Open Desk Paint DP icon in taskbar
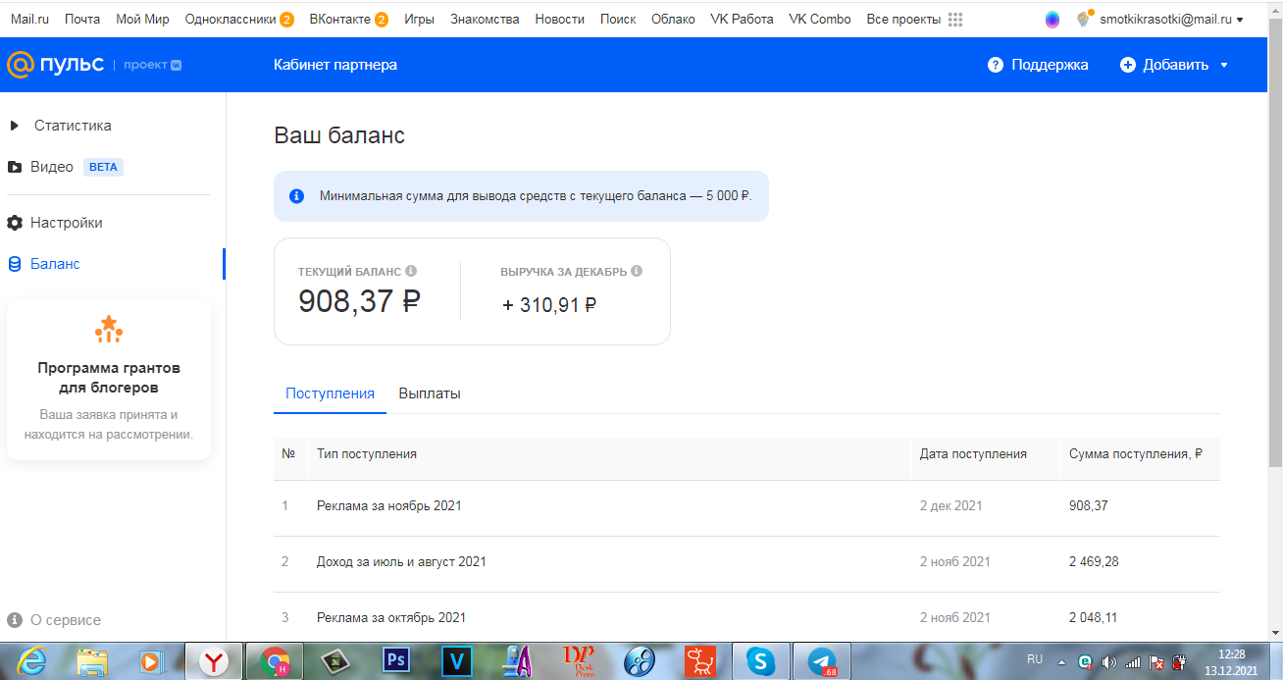Viewport: 1283px width, 680px height. (x=578, y=661)
